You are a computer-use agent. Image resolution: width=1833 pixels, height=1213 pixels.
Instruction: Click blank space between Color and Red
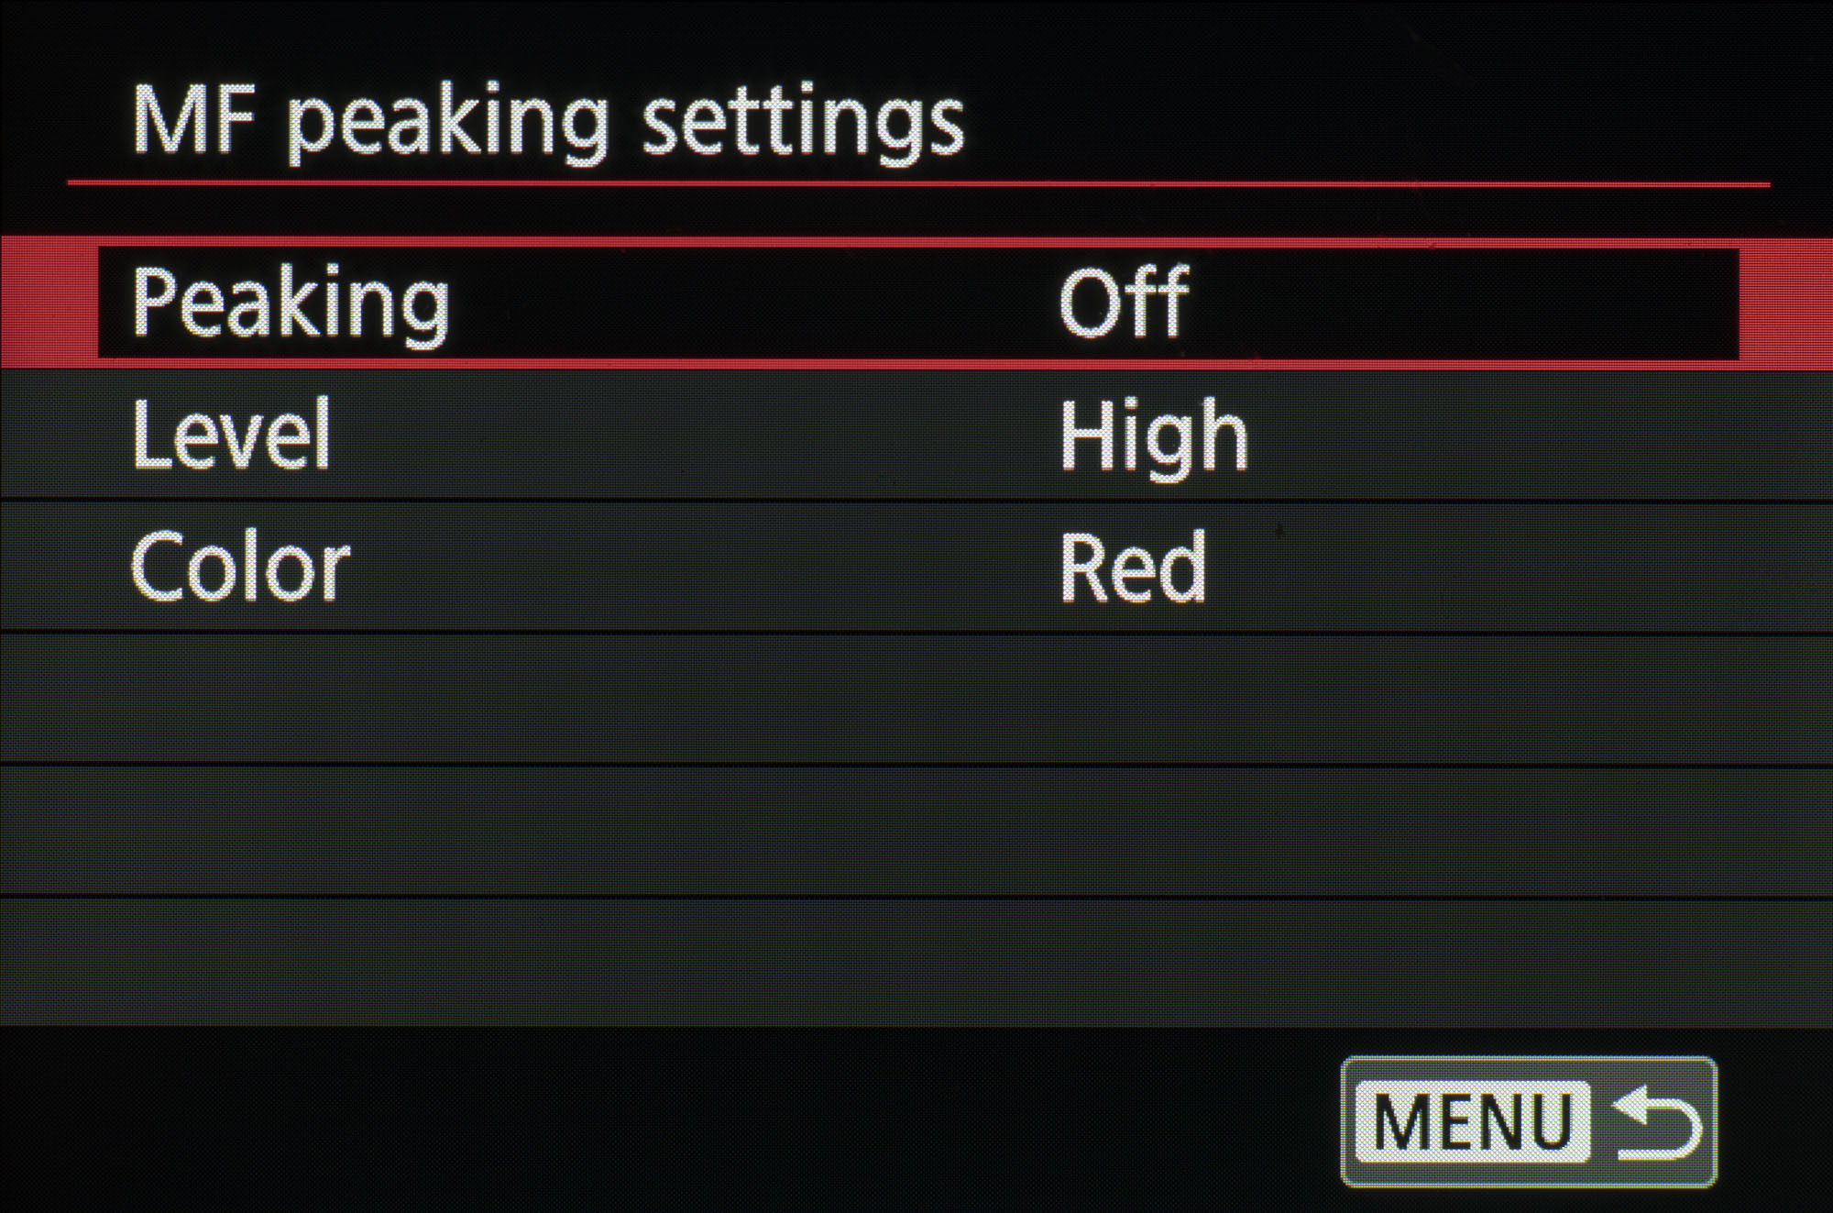click(706, 568)
